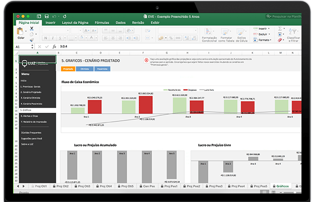
Task: Click the Colar paste icon
Action: (x=21, y=32)
